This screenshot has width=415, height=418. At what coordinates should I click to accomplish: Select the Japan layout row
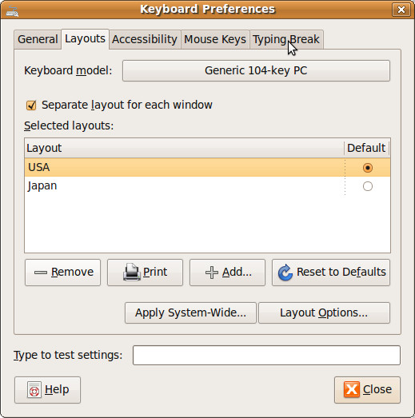(207, 185)
